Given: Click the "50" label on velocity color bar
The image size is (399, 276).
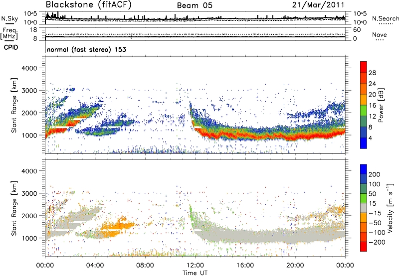Looking at the screenshot, I should tap(372, 194).
